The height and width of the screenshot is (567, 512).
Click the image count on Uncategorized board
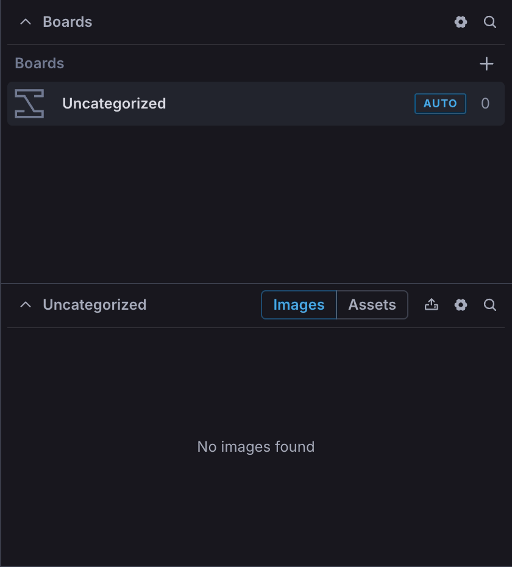coord(485,104)
